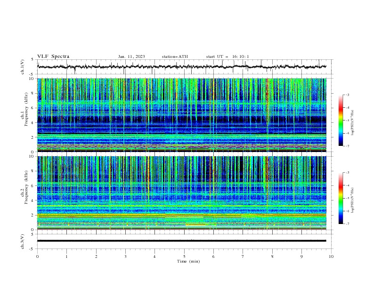Click the "VLF Spectra" title text
The width and height of the screenshot is (373, 288).
[x=53, y=56]
